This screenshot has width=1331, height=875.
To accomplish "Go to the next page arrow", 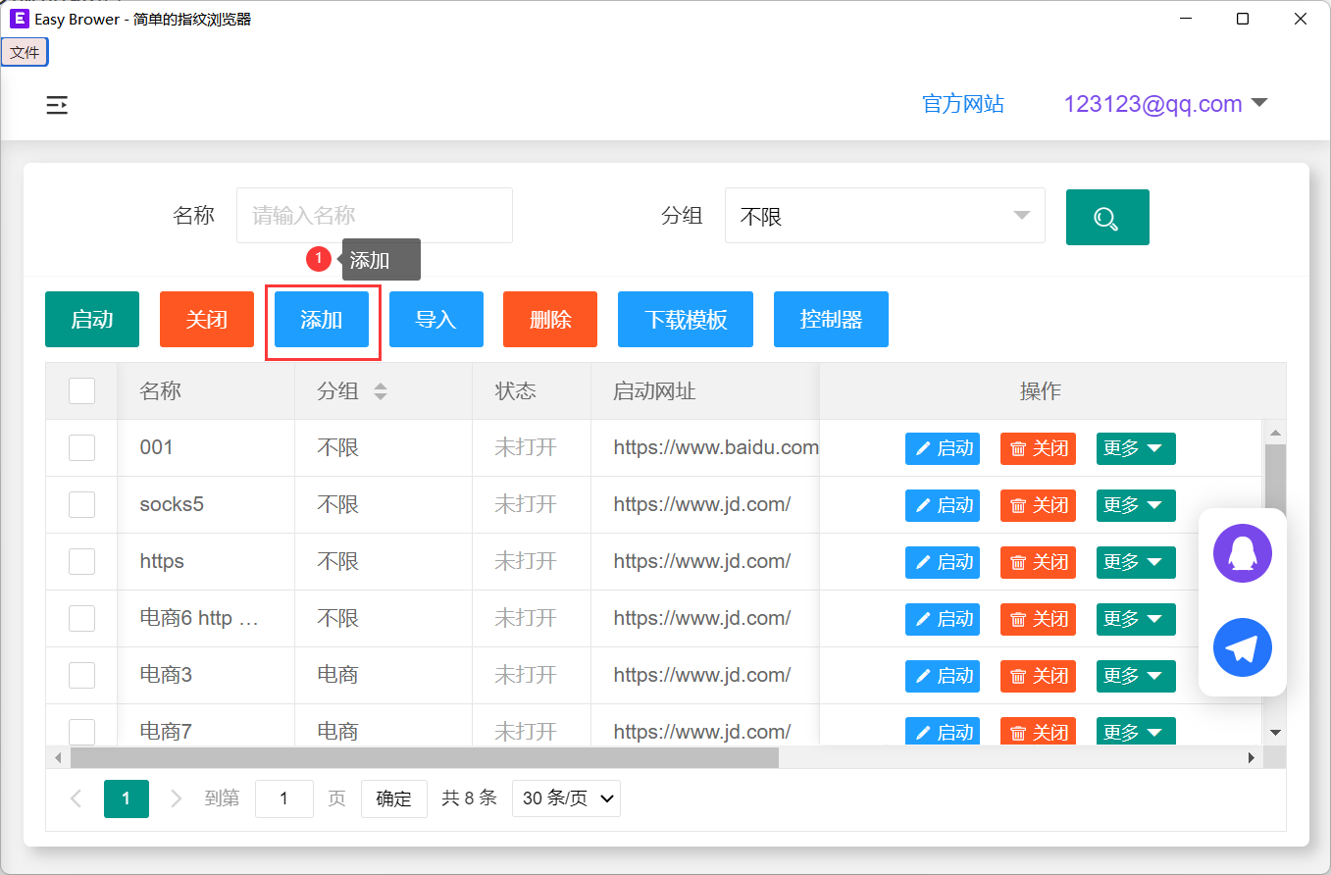I will click(x=177, y=798).
